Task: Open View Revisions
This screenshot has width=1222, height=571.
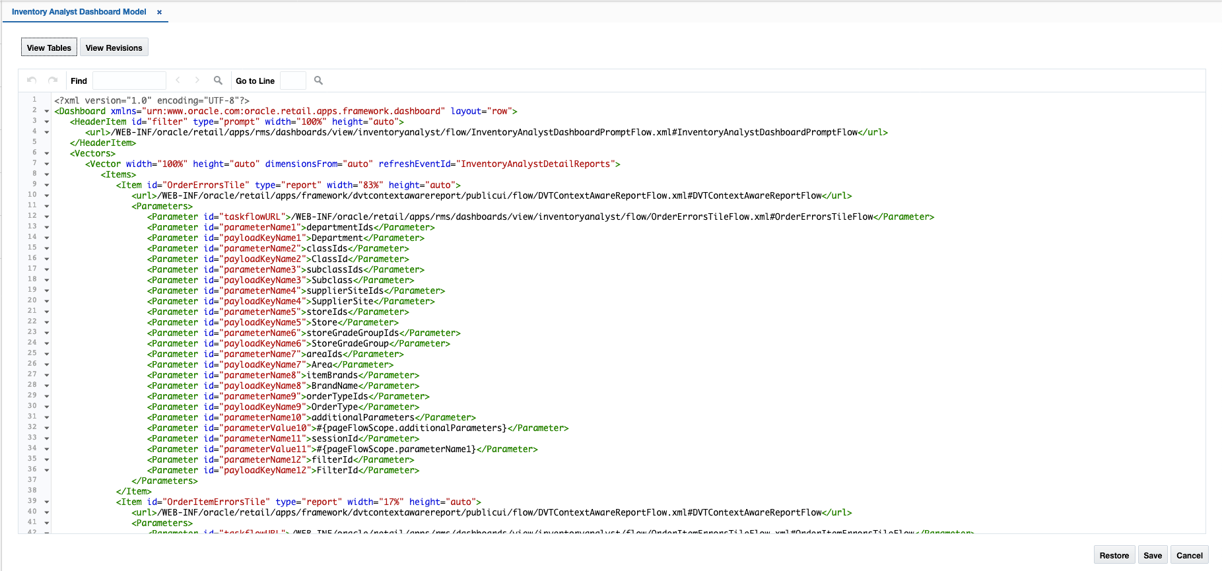Action: pyautogui.click(x=114, y=48)
